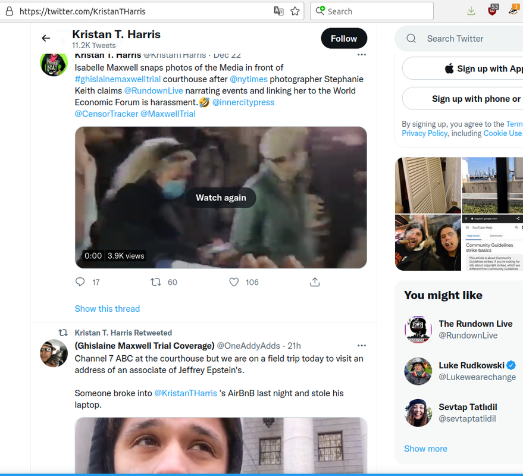Open the Sevtap Tatlıdil avatar in suggestions

(418, 413)
